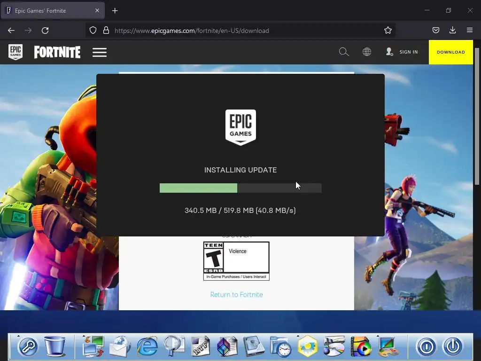481x361 pixels.
Task: Click the page vertical scrollbar
Action: click(477, 117)
